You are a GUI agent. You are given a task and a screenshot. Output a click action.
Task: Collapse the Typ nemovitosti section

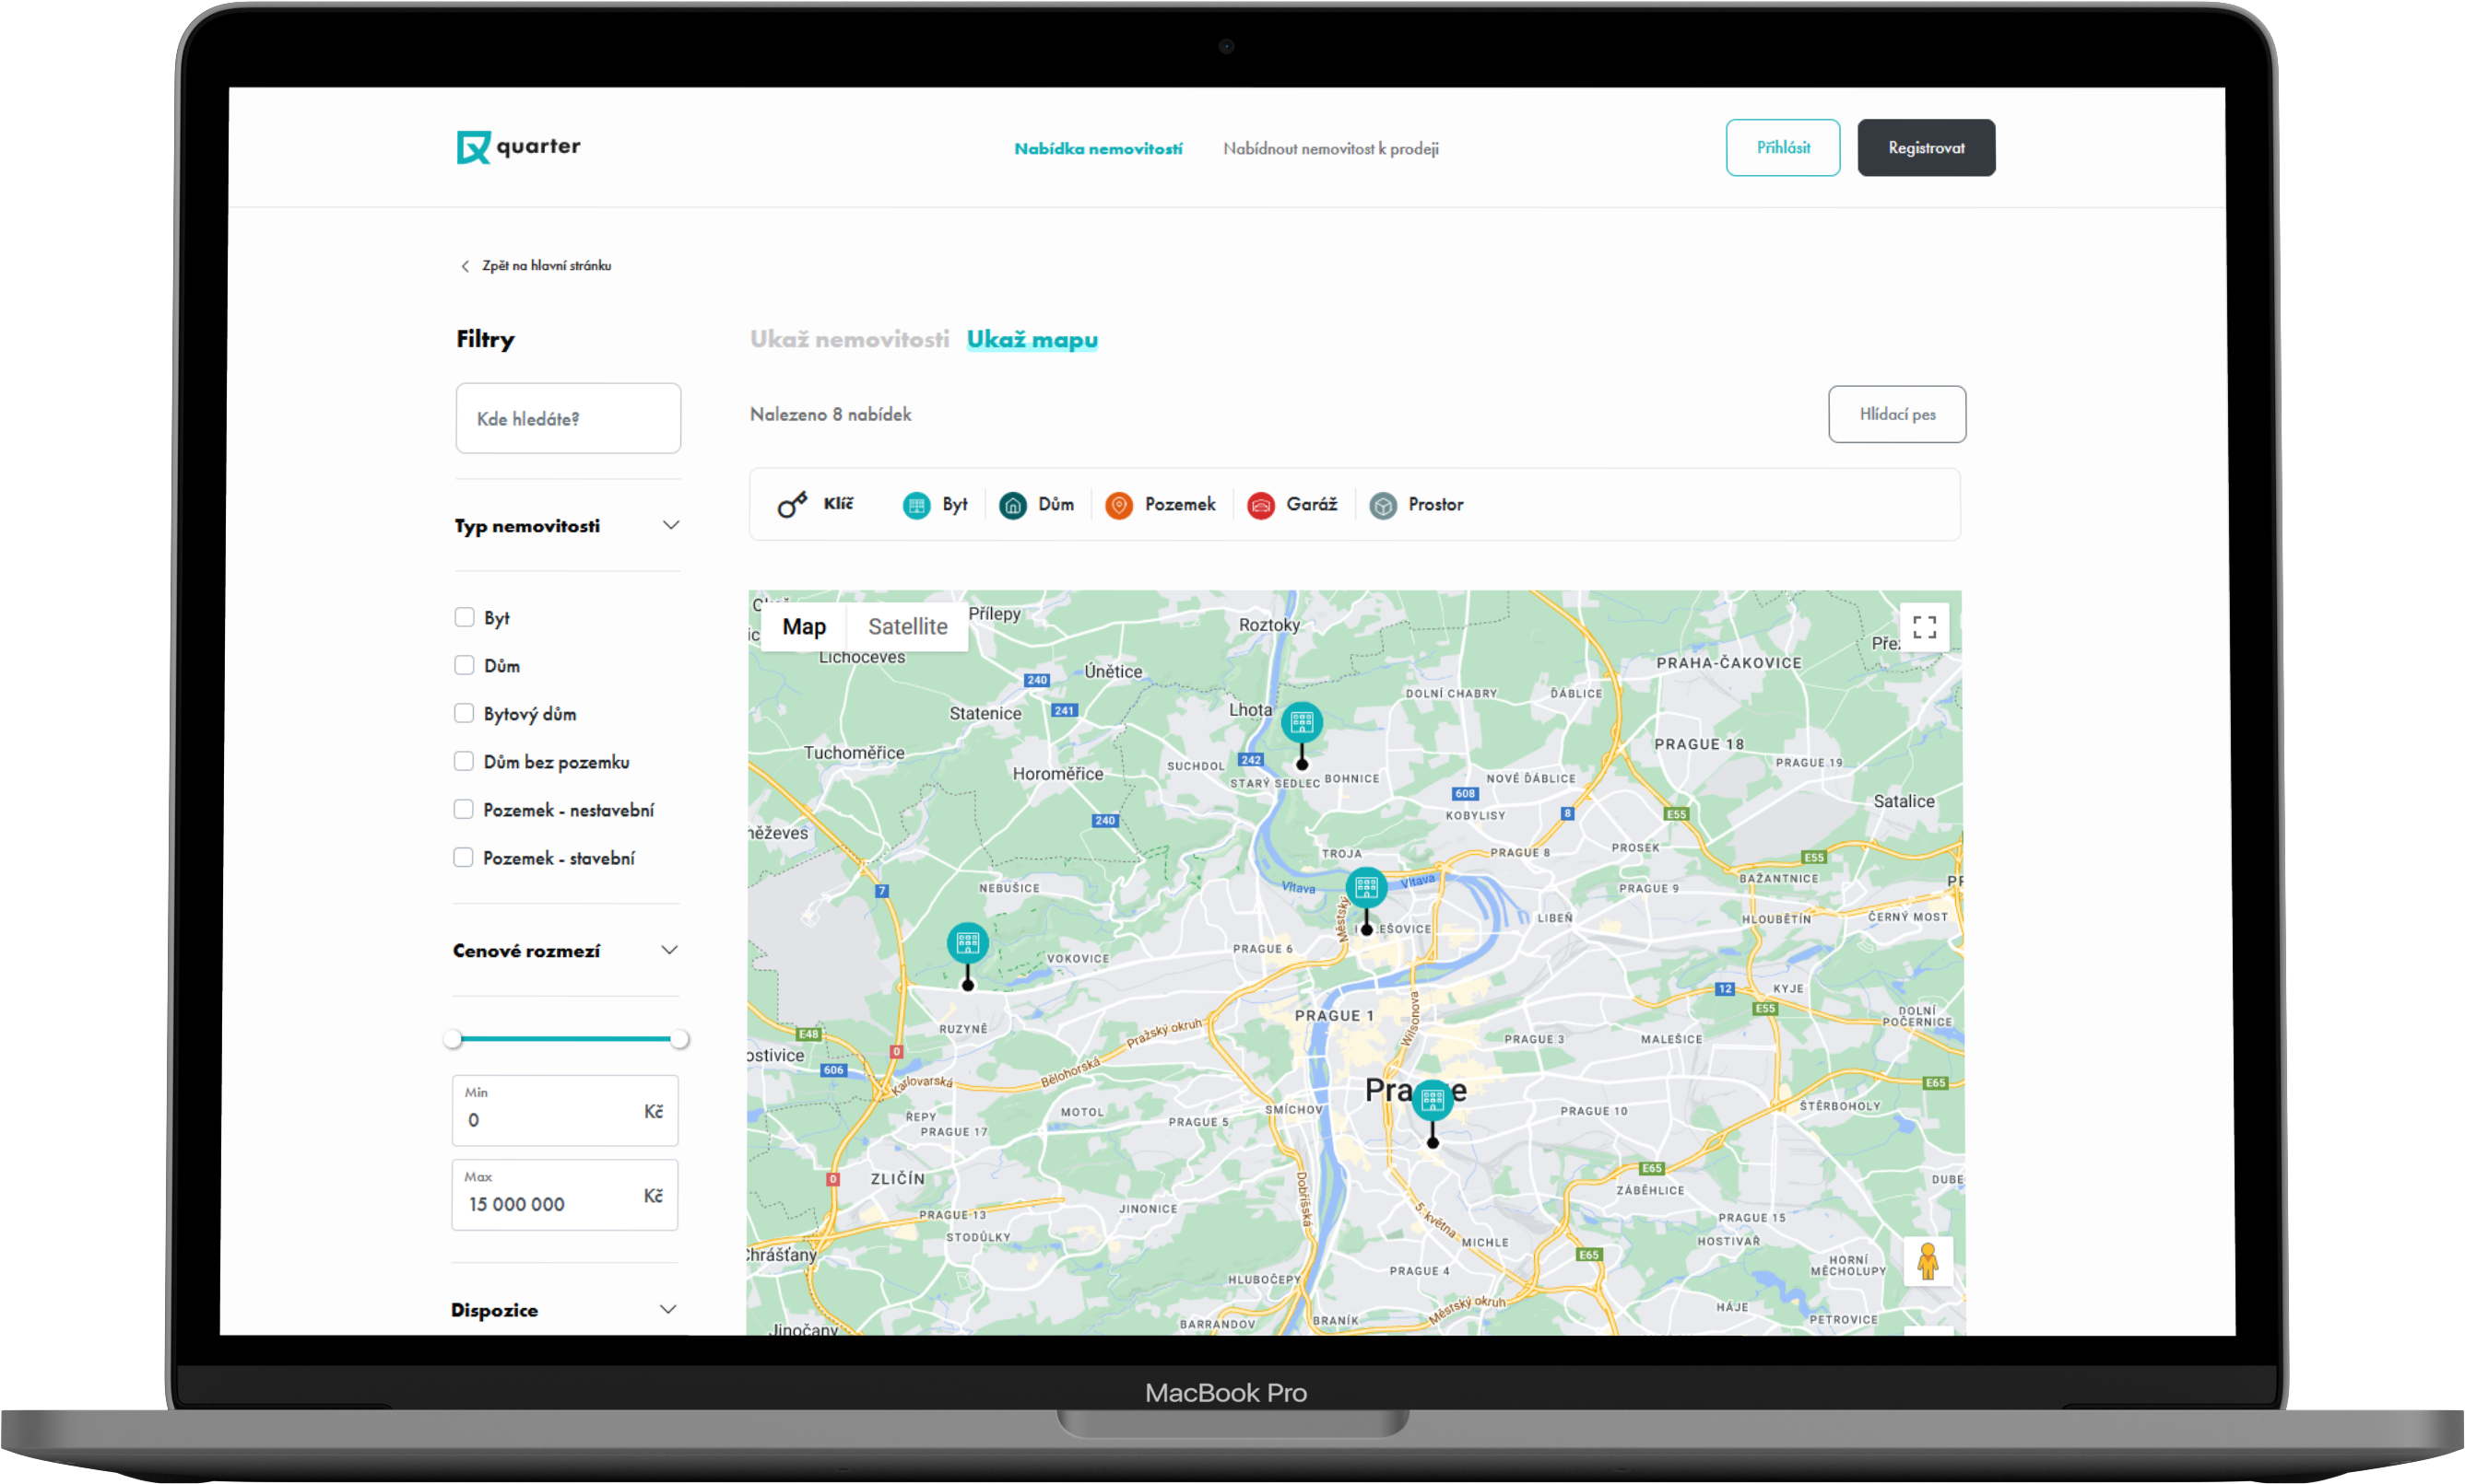[671, 525]
